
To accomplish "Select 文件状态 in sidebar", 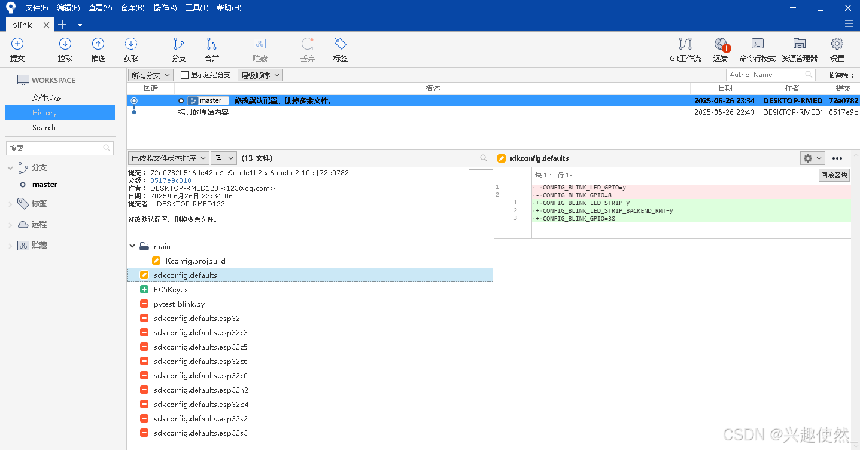I will (x=47, y=98).
